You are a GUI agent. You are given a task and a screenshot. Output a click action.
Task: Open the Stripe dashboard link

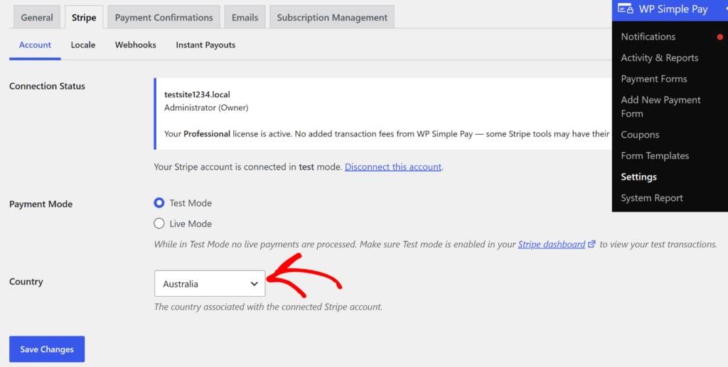[552, 244]
